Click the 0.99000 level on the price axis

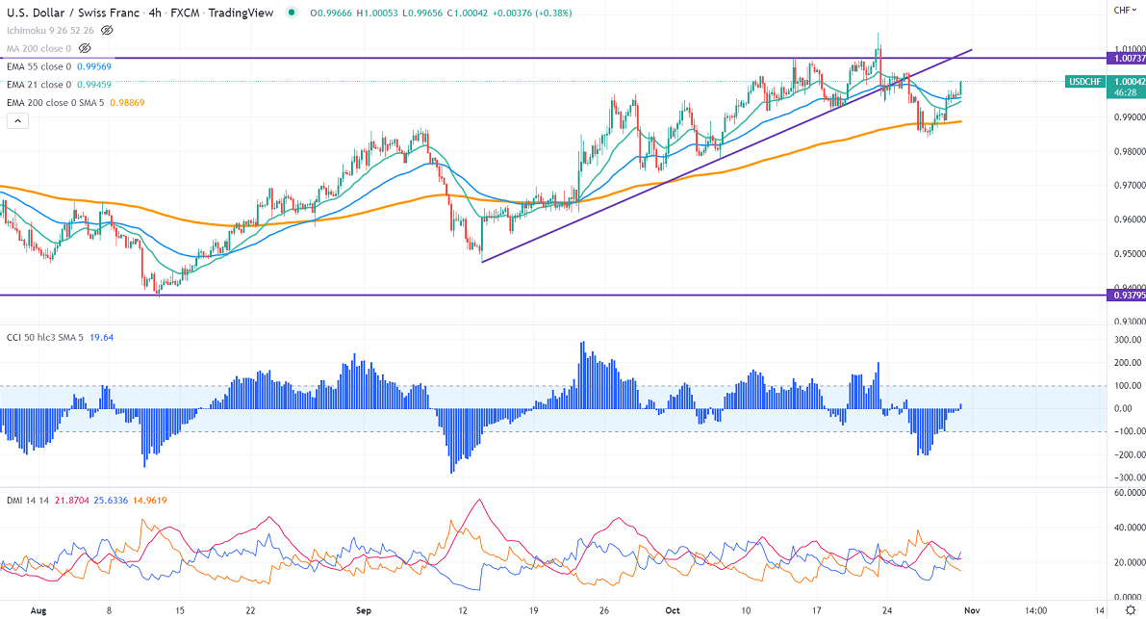[1130, 116]
